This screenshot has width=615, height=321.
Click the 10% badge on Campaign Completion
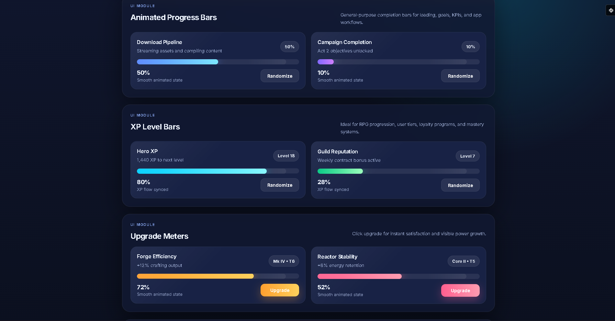click(470, 47)
